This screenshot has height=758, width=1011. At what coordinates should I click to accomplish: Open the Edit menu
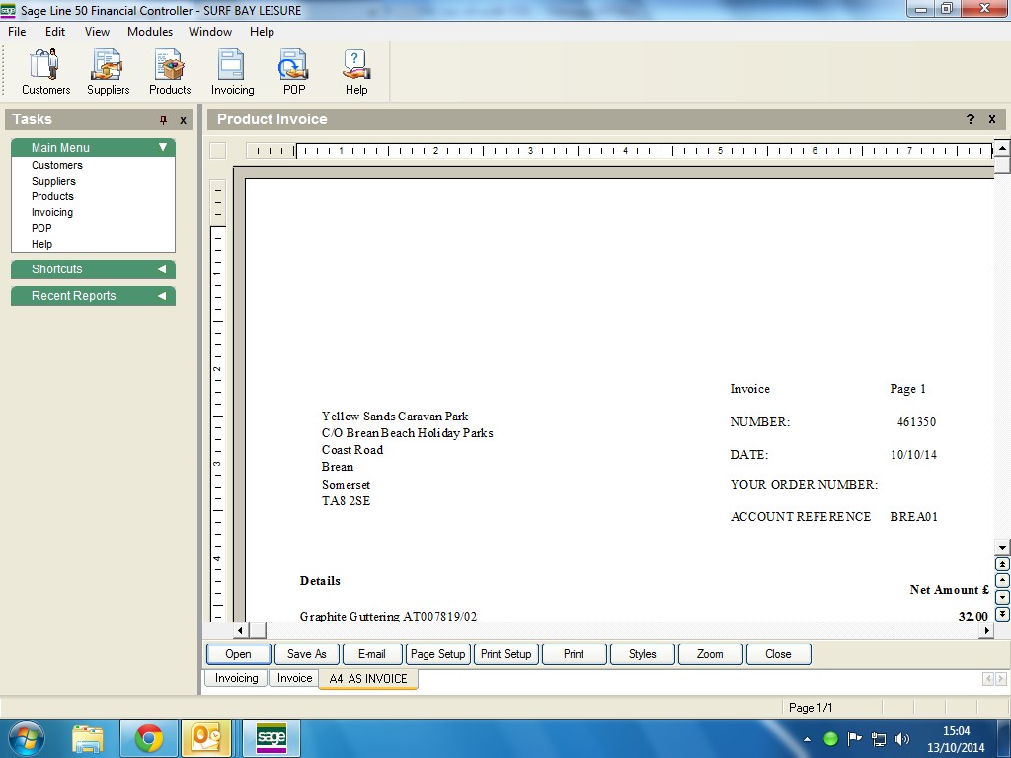[55, 31]
